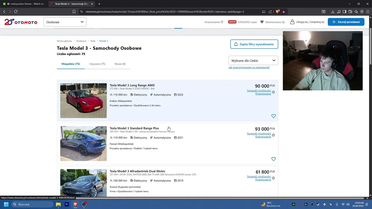This screenshot has width=372, height=209.
Task: Open Leo AI sparkle icon
Action: (x=356, y=12)
